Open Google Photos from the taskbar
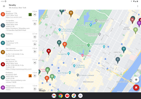The height and width of the screenshot is (99, 141). pos(74,96)
